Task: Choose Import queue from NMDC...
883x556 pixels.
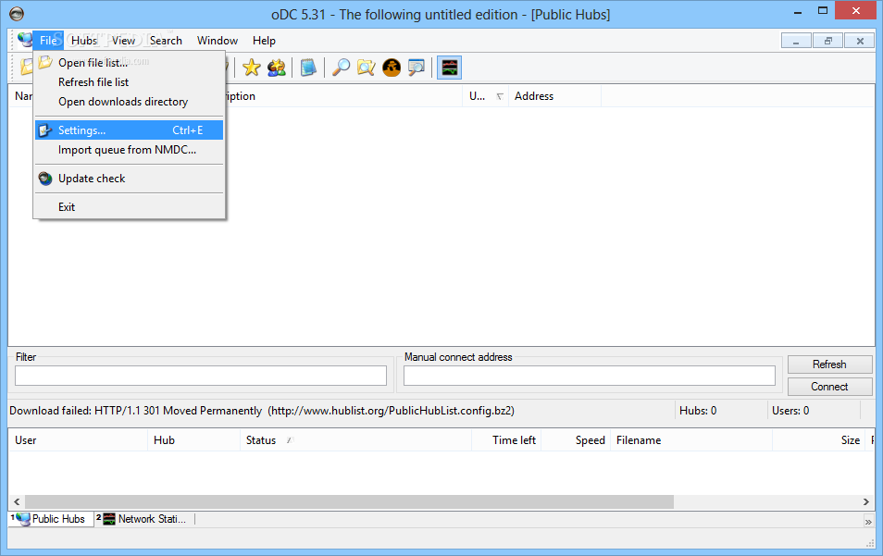Action: coord(130,150)
